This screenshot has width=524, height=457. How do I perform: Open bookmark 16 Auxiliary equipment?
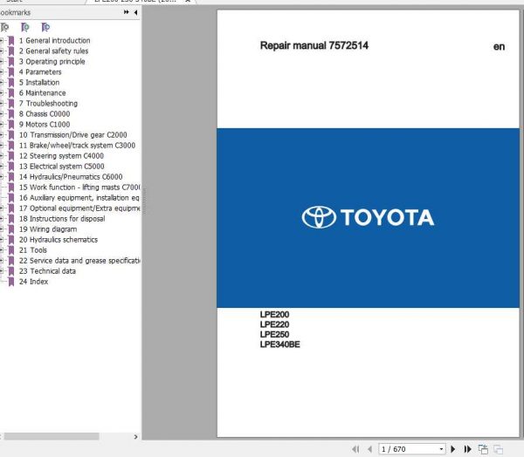(79, 198)
